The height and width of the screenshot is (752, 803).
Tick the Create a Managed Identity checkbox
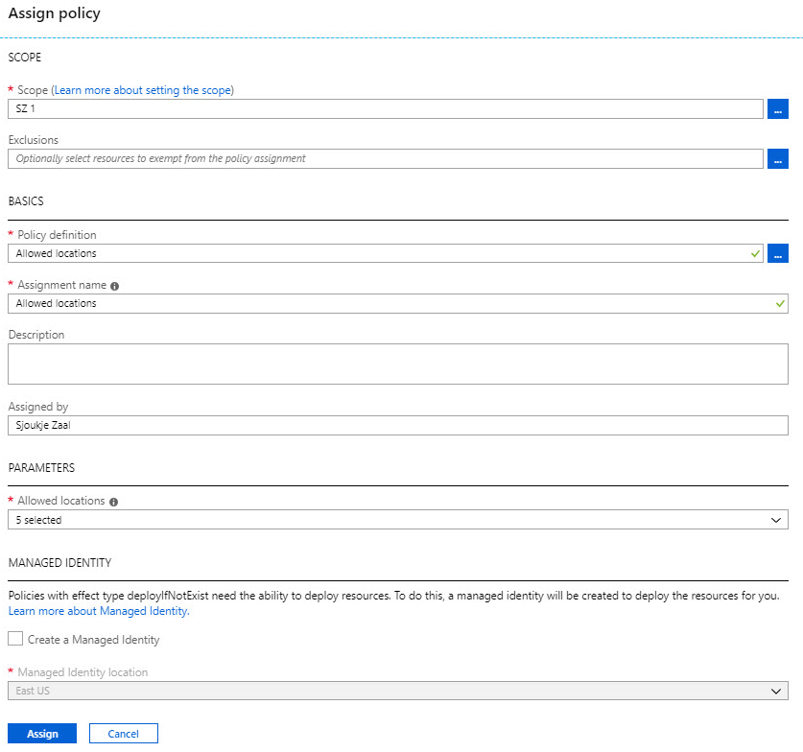[x=15, y=639]
